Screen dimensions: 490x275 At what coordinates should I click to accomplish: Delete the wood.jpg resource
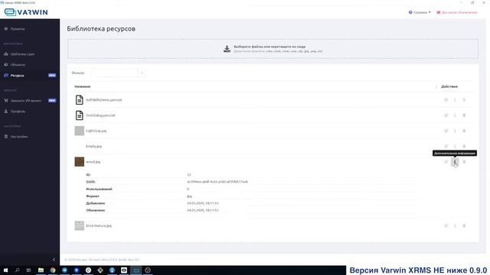coord(464,161)
